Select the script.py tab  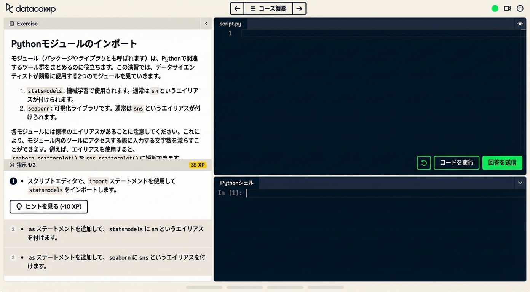point(230,24)
